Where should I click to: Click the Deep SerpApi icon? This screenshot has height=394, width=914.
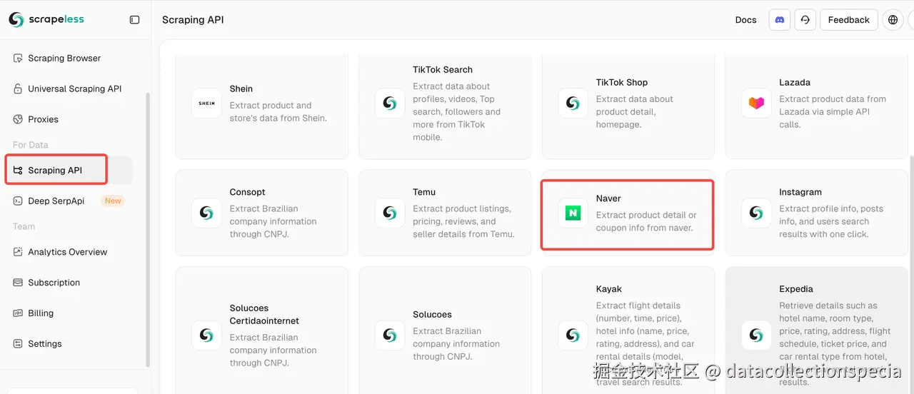(x=18, y=201)
